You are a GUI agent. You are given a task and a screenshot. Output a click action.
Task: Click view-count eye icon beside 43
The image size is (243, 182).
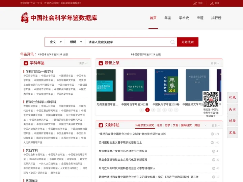click(214, 151)
